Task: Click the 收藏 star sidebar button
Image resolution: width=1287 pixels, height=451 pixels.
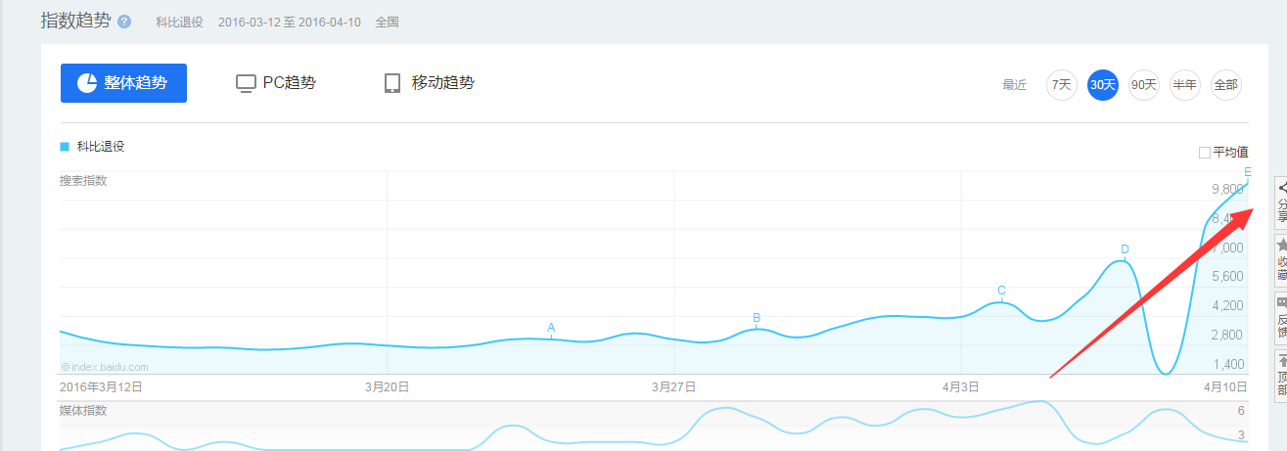Action: click(1281, 258)
